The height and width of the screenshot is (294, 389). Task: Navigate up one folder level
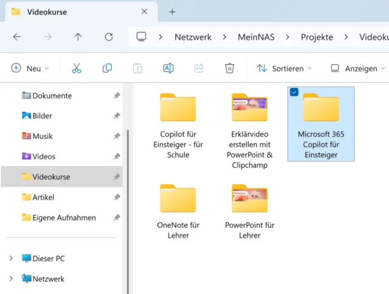pos(78,37)
